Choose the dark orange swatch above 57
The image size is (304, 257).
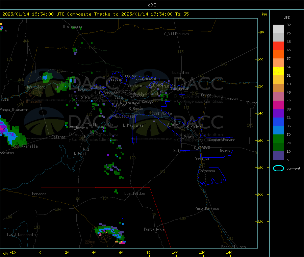point(278,54)
